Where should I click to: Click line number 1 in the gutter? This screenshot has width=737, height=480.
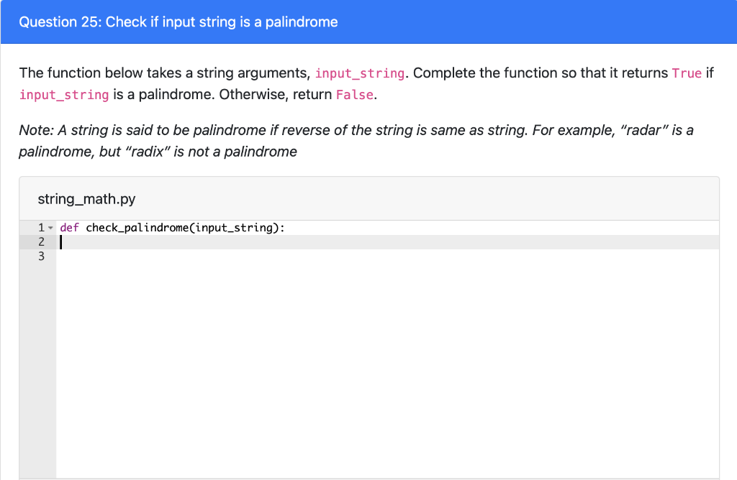tap(40, 227)
